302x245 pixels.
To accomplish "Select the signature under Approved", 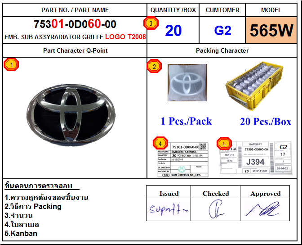I will (x=263, y=209).
